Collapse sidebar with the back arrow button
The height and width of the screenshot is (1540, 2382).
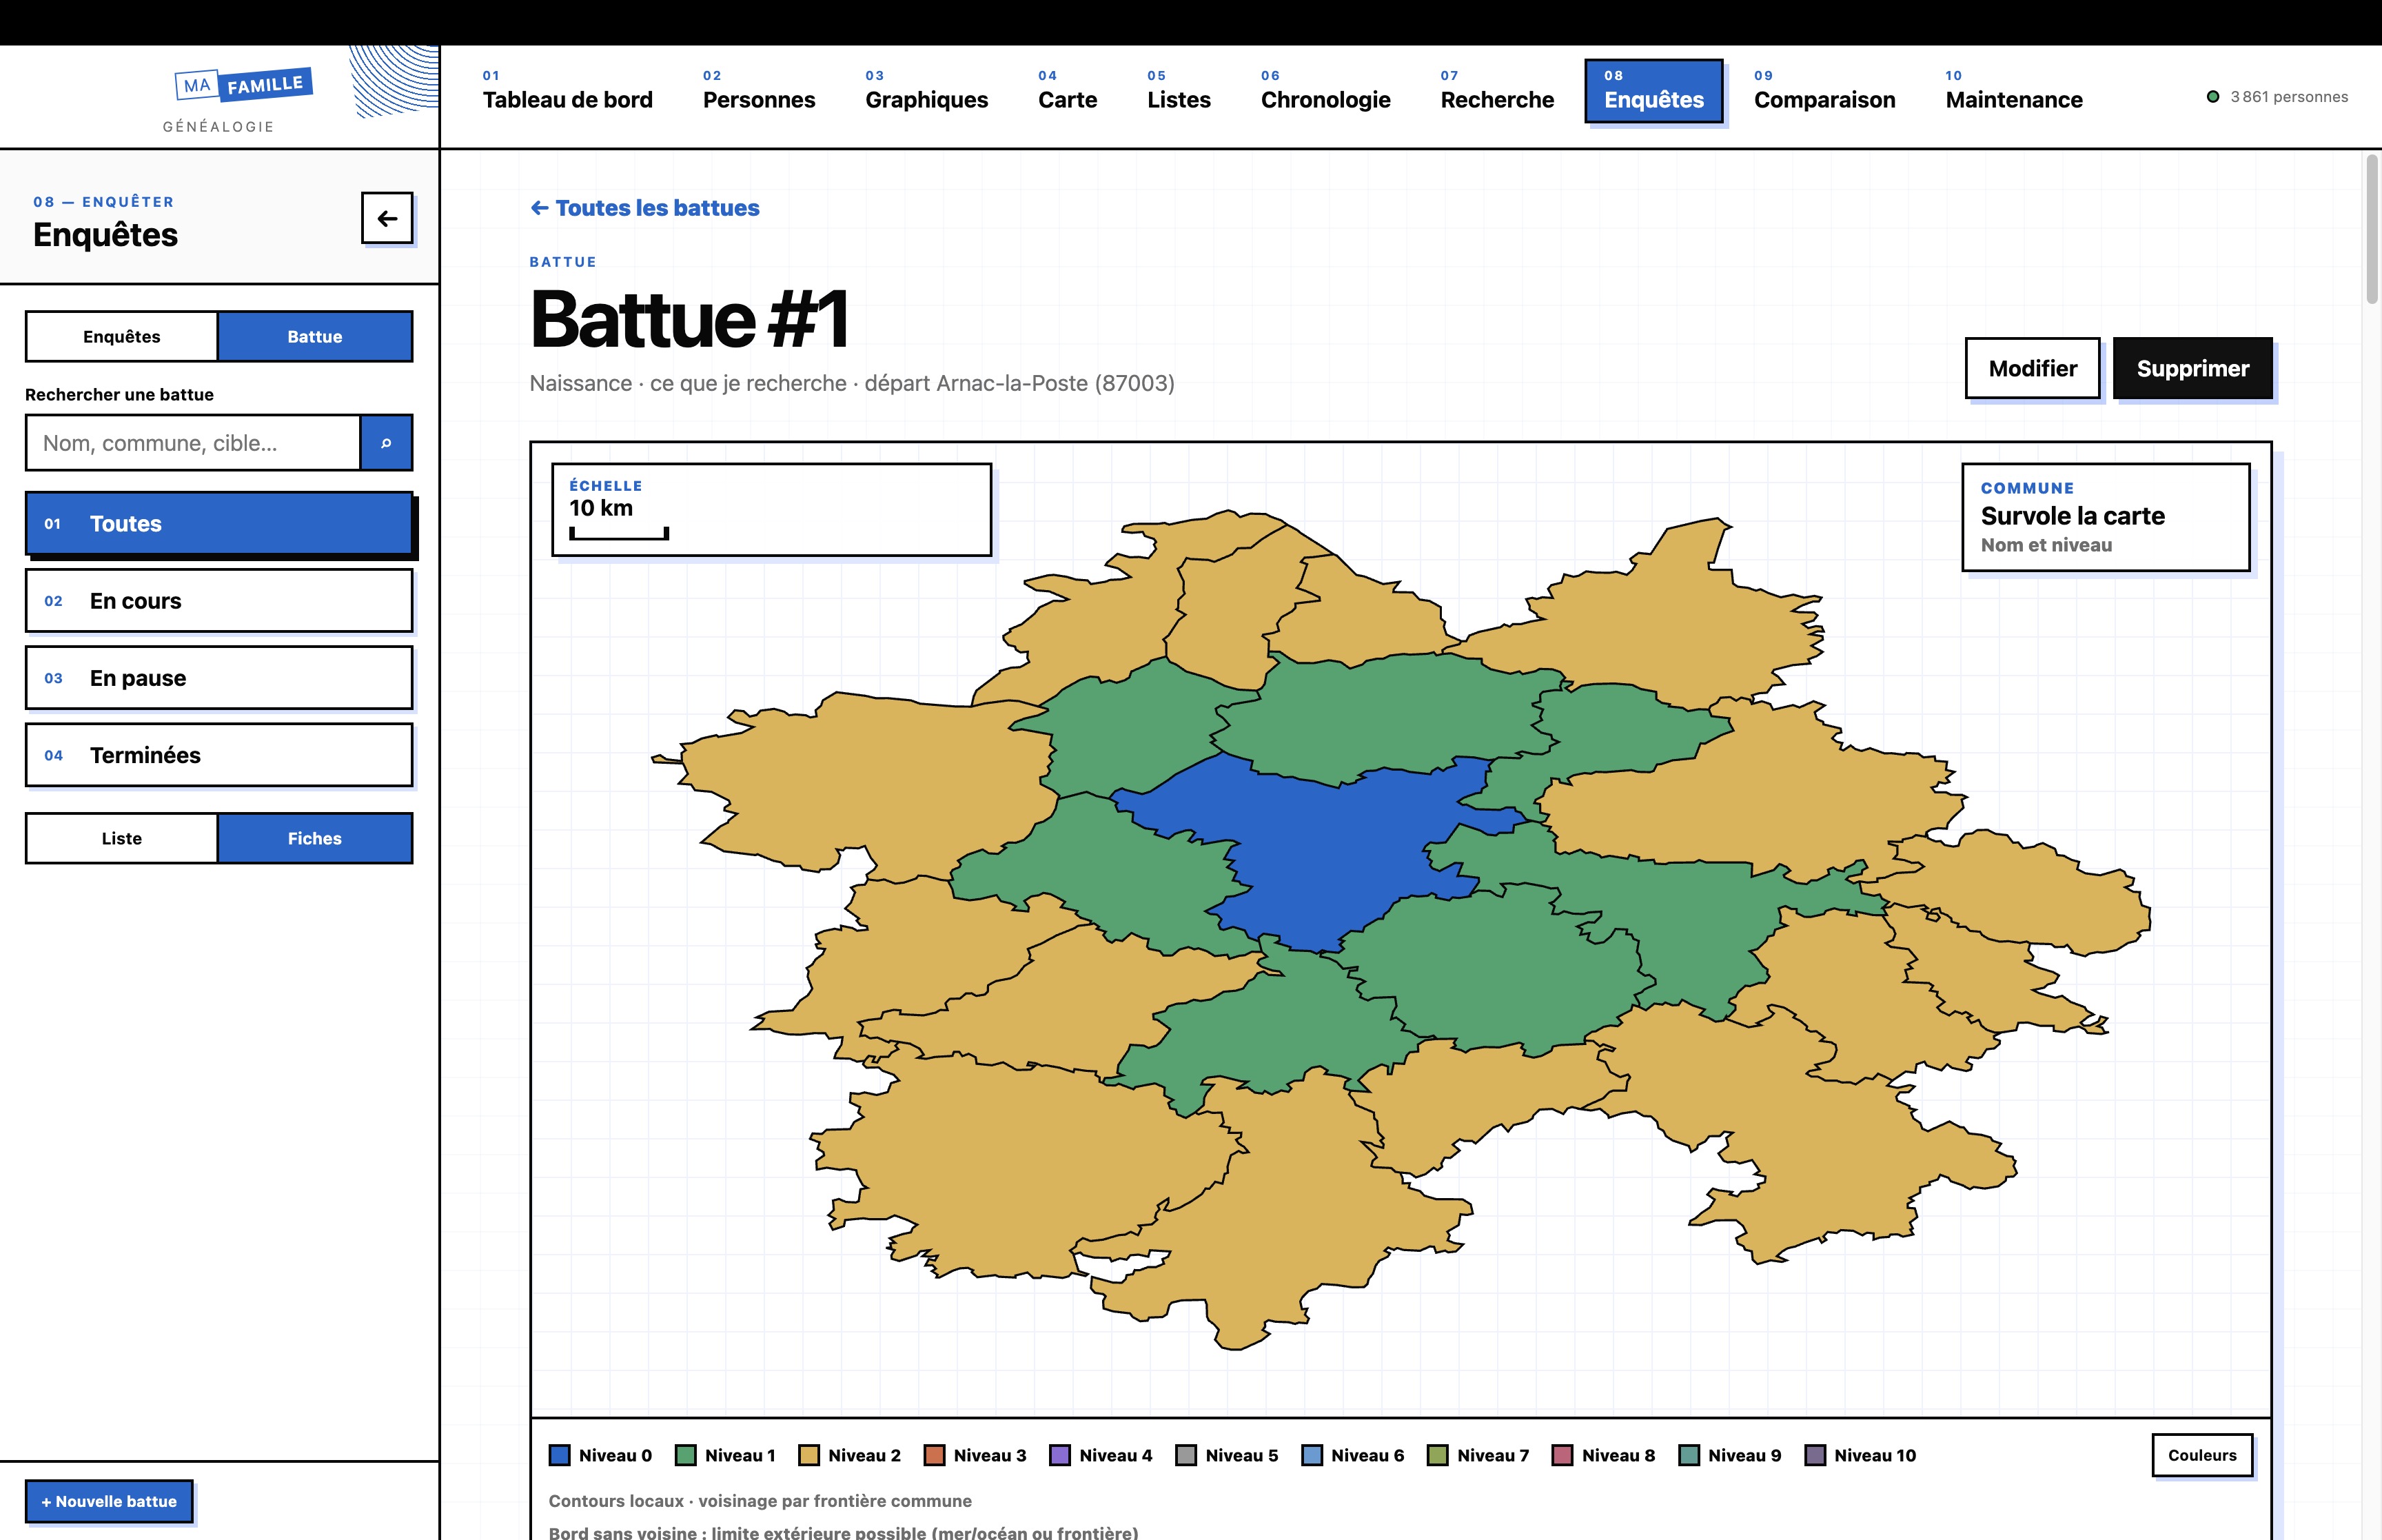pyautogui.click(x=387, y=218)
